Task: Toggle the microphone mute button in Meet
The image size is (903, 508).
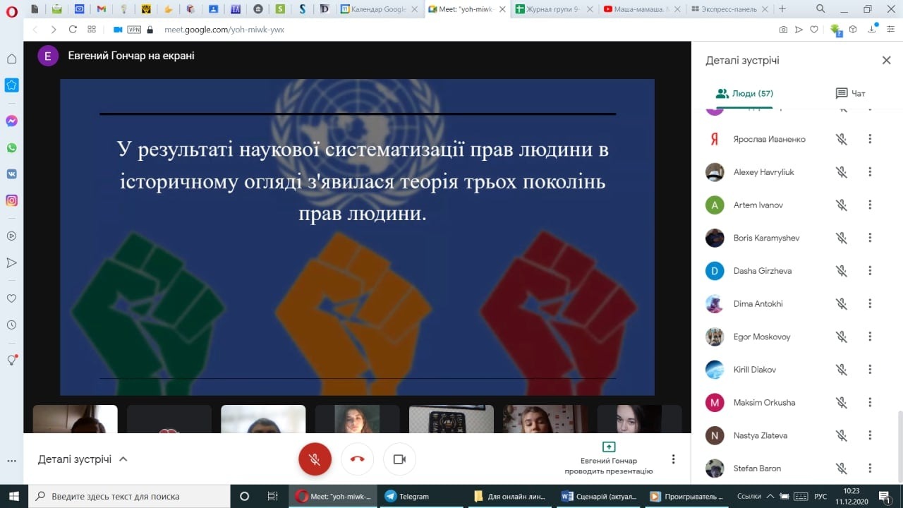Action: coord(315,459)
